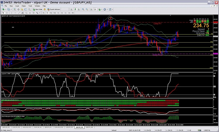Open the Window menu
219x132 pixels.
pos(37,6)
